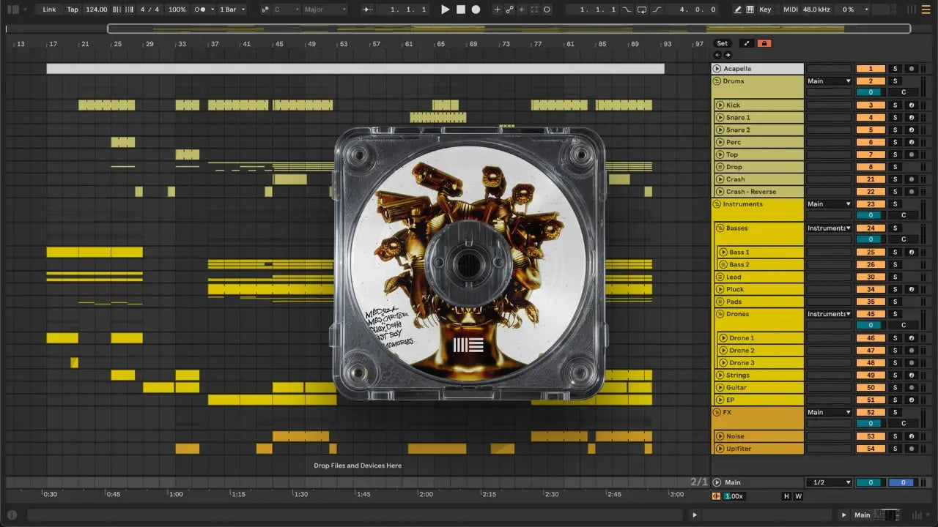Click the Drums group volume slider value
The width and height of the screenshot is (938, 527).
[x=870, y=92]
